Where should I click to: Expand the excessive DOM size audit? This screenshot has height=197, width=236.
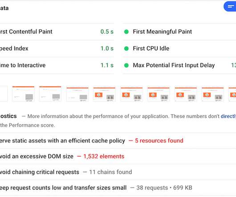click(118, 156)
